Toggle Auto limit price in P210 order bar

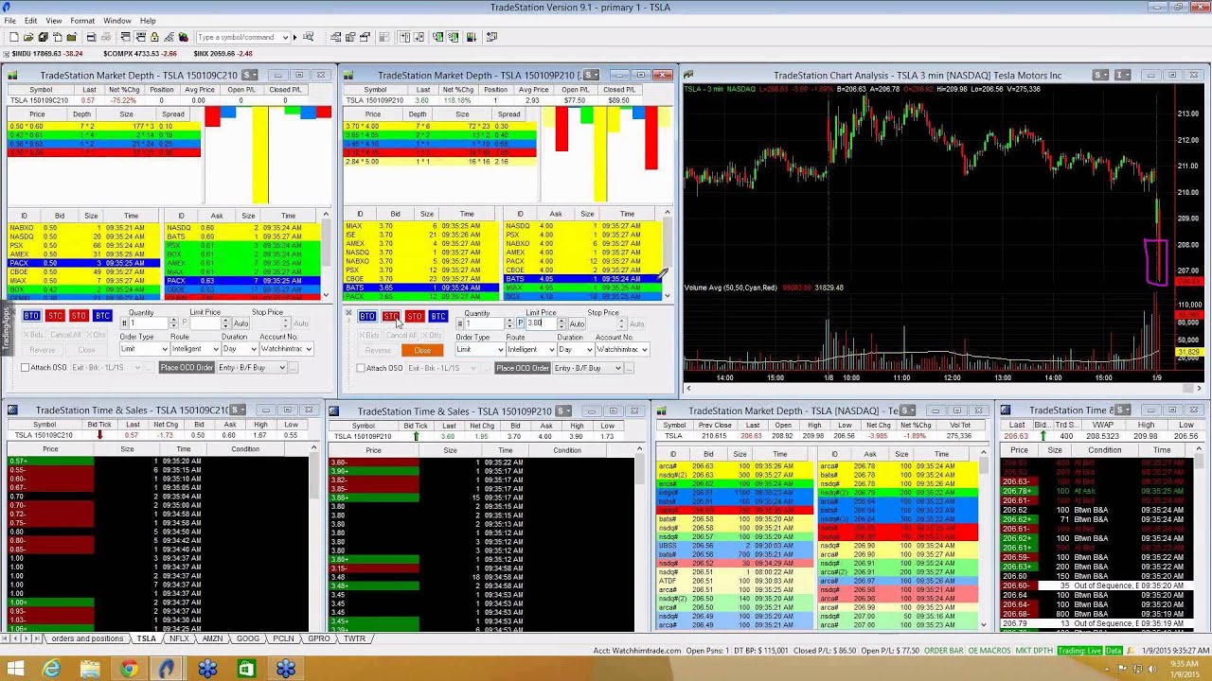577,323
